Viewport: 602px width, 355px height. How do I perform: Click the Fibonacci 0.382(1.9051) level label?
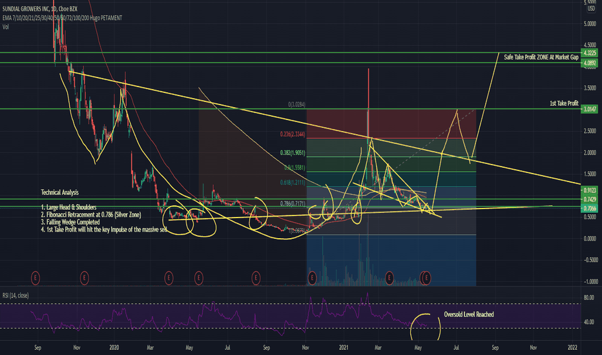coord(293,153)
